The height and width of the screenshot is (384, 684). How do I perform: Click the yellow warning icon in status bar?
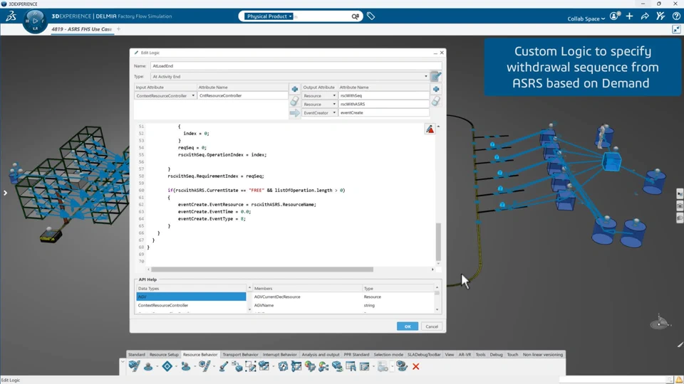point(679,380)
